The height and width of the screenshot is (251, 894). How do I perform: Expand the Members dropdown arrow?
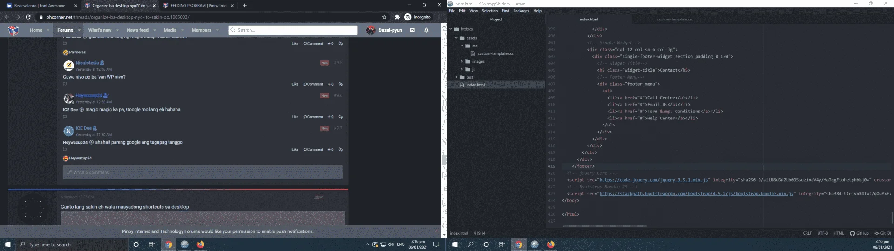click(217, 30)
